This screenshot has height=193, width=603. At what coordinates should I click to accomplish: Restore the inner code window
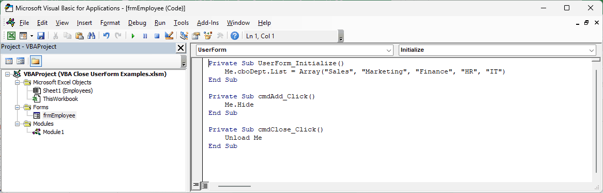[586, 23]
